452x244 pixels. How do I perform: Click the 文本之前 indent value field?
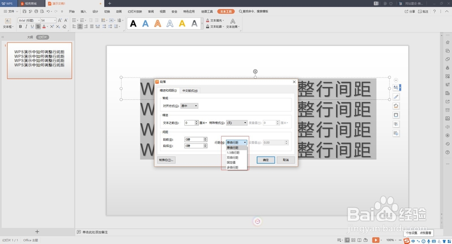(x=190, y=123)
